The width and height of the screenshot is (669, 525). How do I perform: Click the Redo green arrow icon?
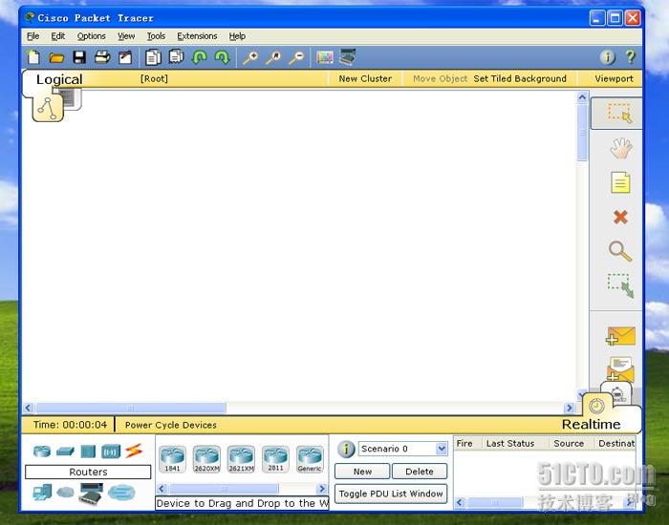pos(223,57)
